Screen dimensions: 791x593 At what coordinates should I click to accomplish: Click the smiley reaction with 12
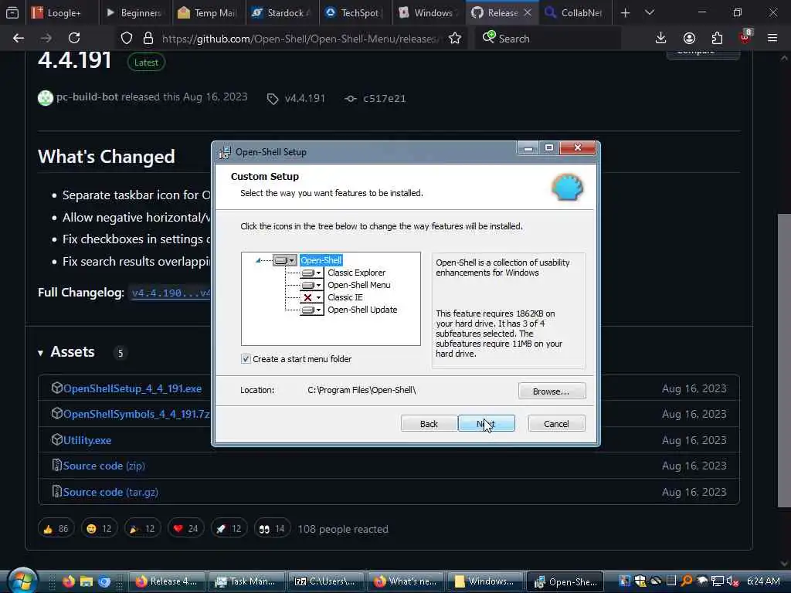pyautogui.click(x=99, y=528)
